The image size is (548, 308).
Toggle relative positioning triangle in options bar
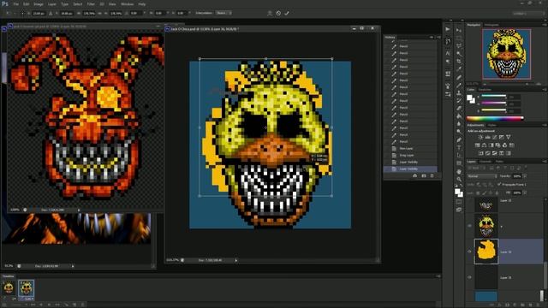pos(51,14)
